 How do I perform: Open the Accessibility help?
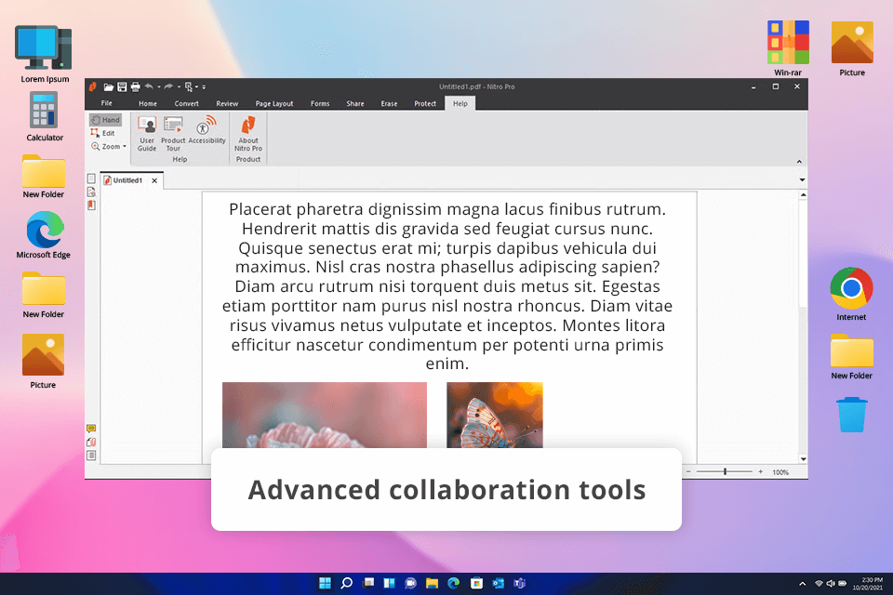pyautogui.click(x=207, y=130)
